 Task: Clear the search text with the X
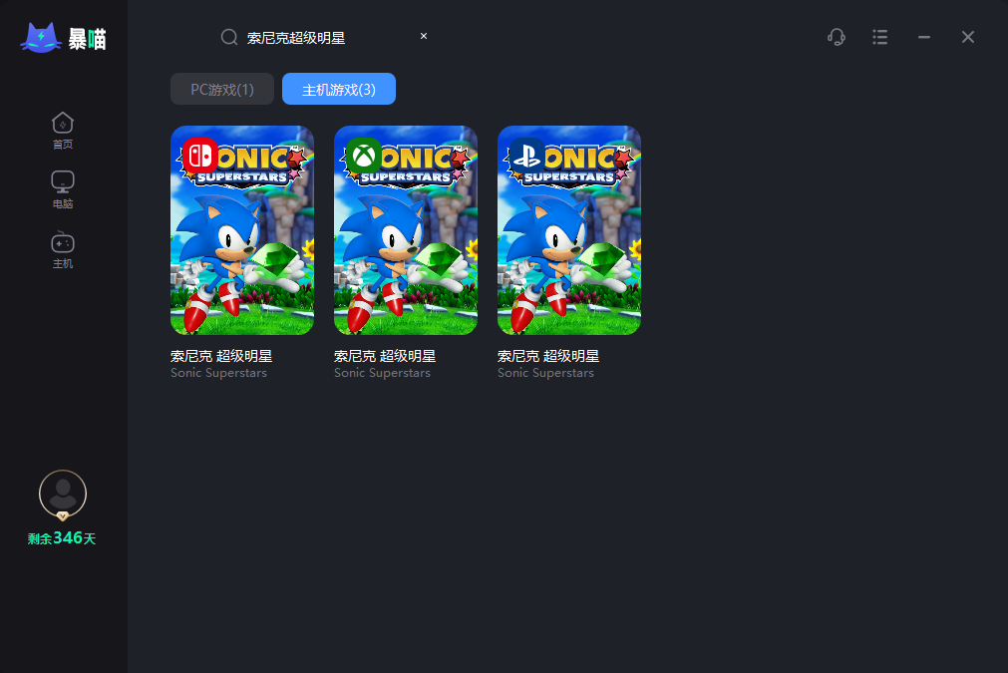(x=424, y=36)
